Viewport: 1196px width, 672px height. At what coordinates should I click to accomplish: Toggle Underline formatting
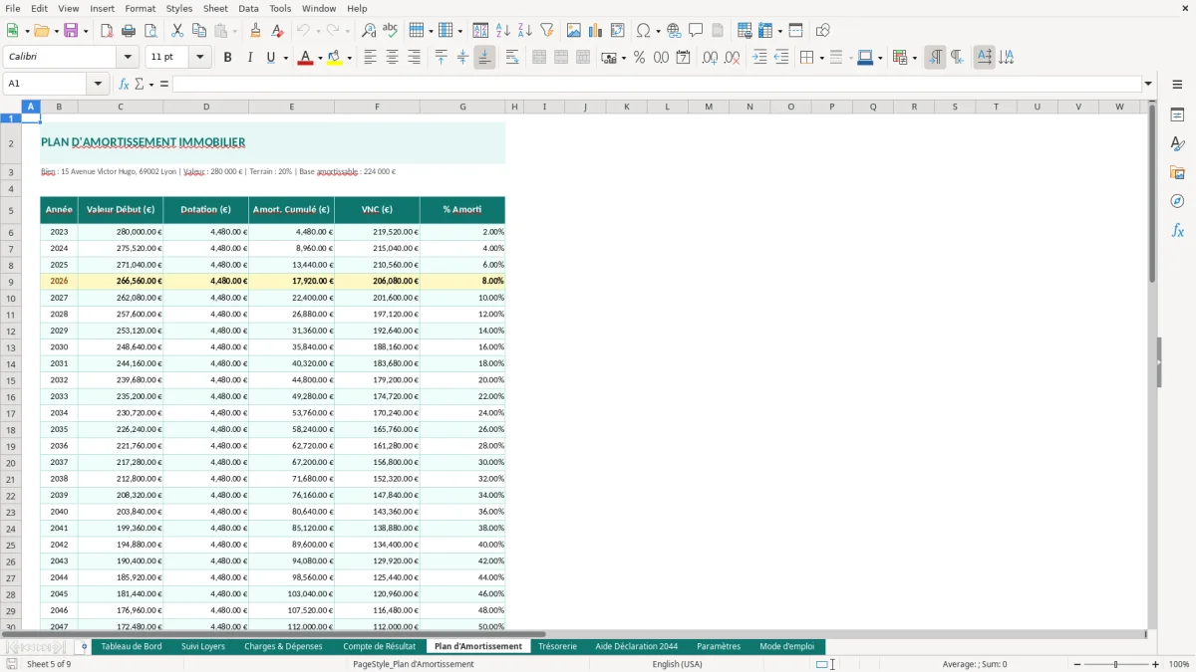270,58
